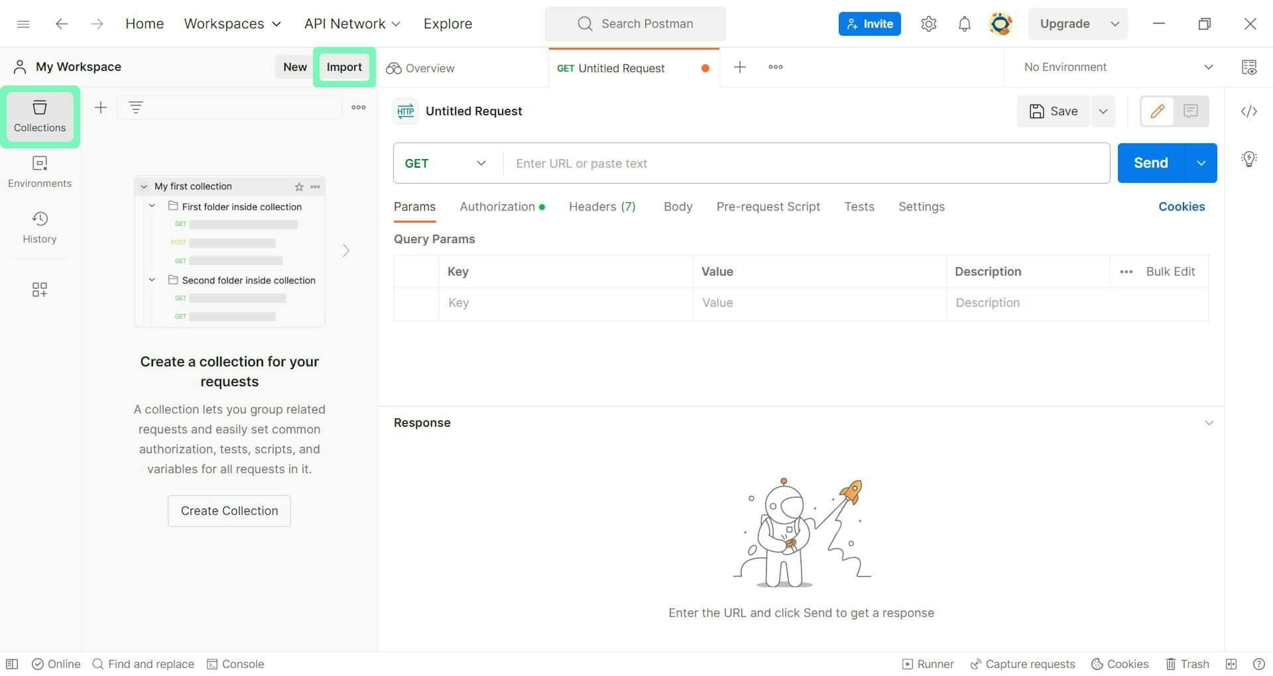Focus the Enter URL field
The width and height of the screenshot is (1273, 676).
(x=807, y=163)
